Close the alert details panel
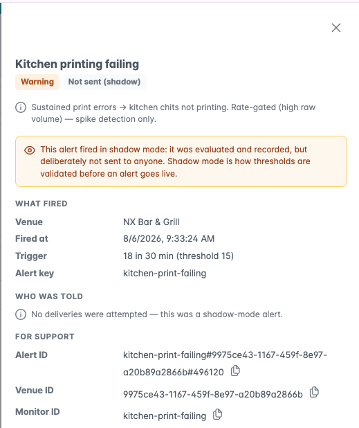The height and width of the screenshot is (428, 359). 336,28
